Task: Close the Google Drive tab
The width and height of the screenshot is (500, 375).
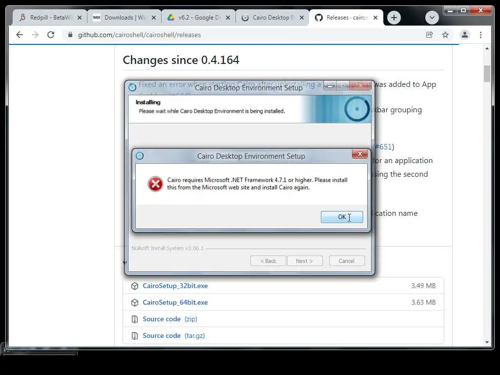Action: coord(228,18)
